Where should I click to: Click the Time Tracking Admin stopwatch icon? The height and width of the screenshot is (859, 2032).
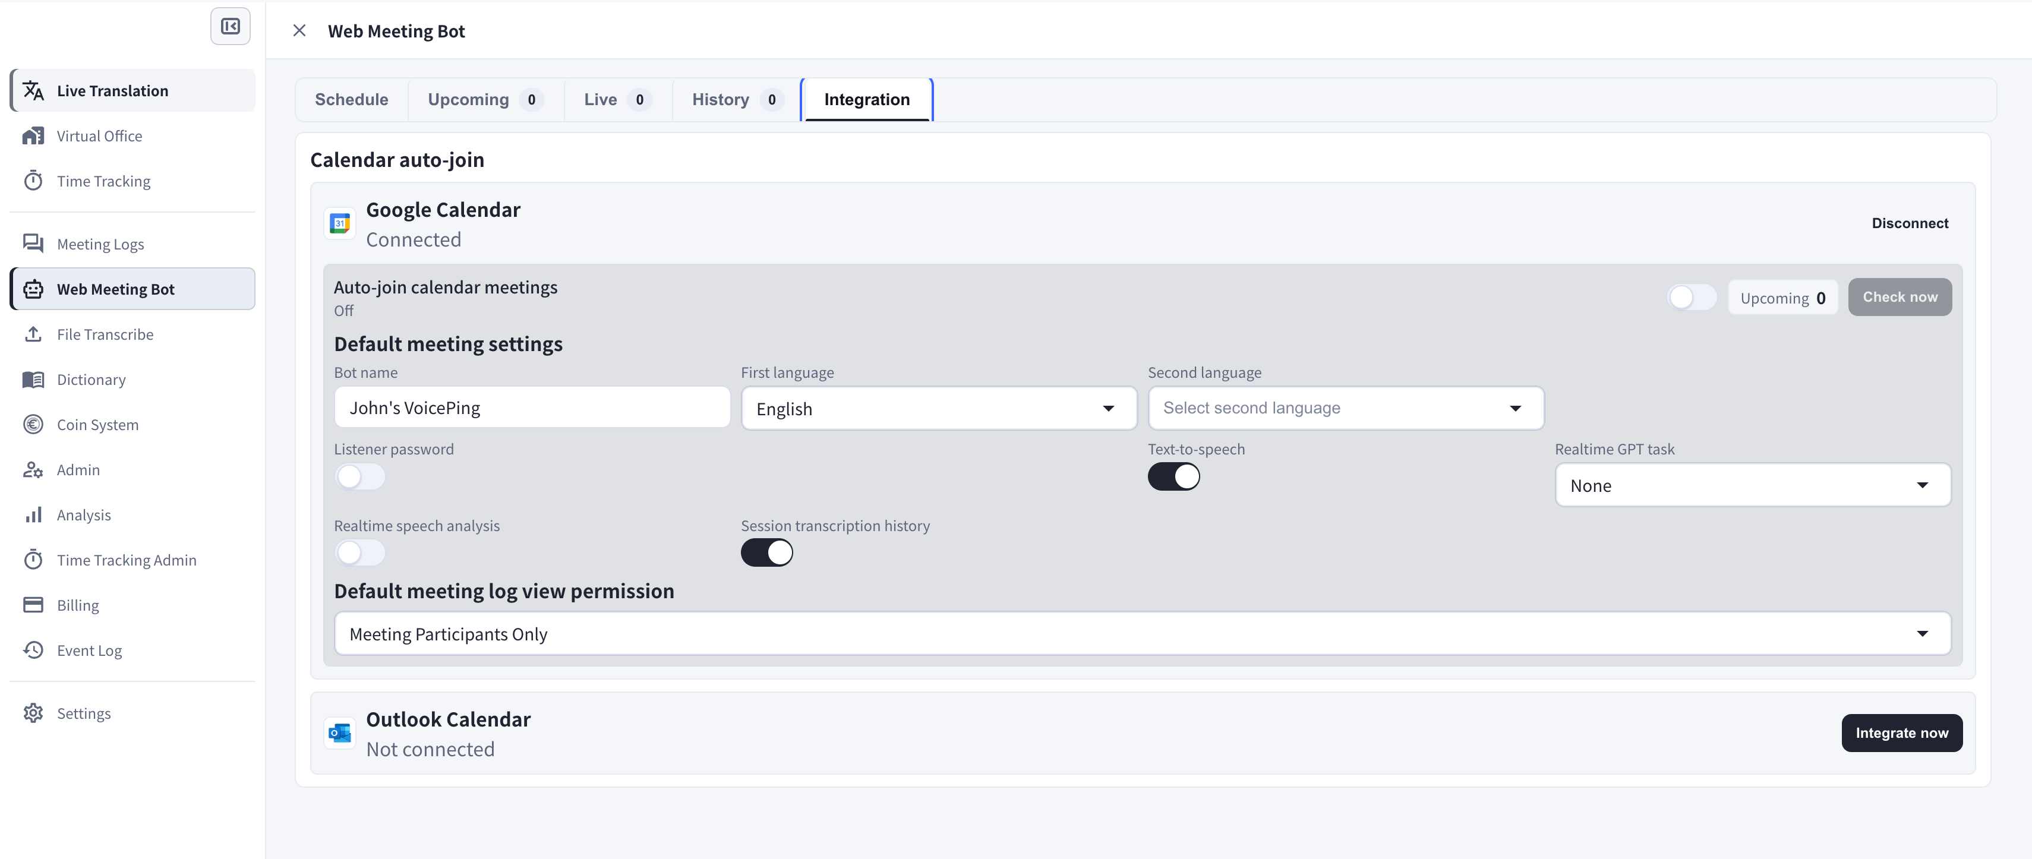pyautogui.click(x=33, y=560)
